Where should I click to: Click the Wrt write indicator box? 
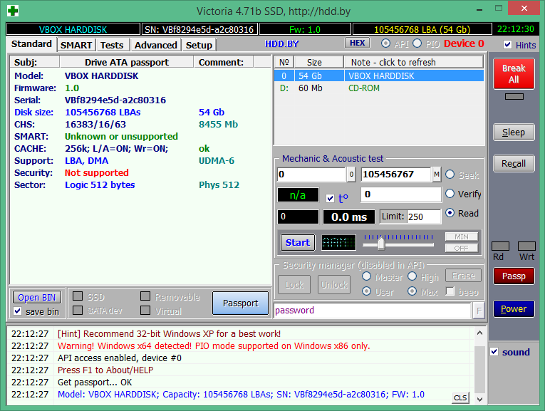[x=527, y=246]
